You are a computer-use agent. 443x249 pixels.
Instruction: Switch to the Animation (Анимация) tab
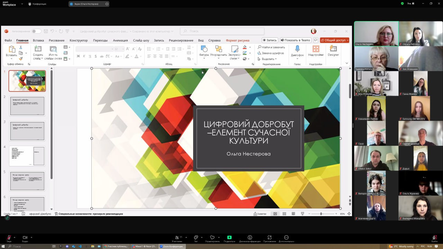pos(120,40)
